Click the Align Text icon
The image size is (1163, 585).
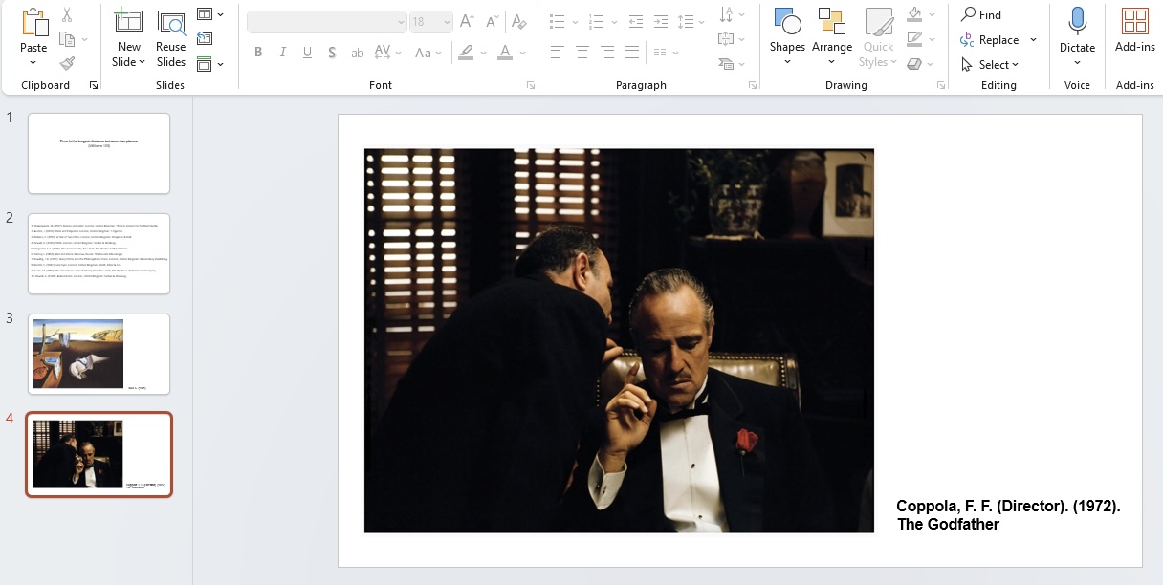(726, 39)
